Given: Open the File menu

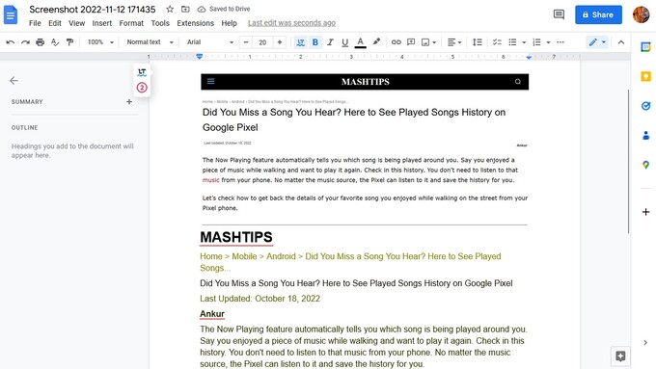Looking at the screenshot, I should coord(35,23).
